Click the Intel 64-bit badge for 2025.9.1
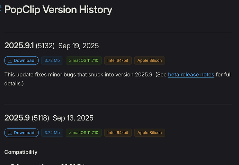The image size is (239, 165). click(118, 60)
